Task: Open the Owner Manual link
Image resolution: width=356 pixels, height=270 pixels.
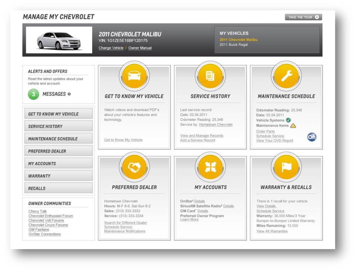Action: pos(140,48)
